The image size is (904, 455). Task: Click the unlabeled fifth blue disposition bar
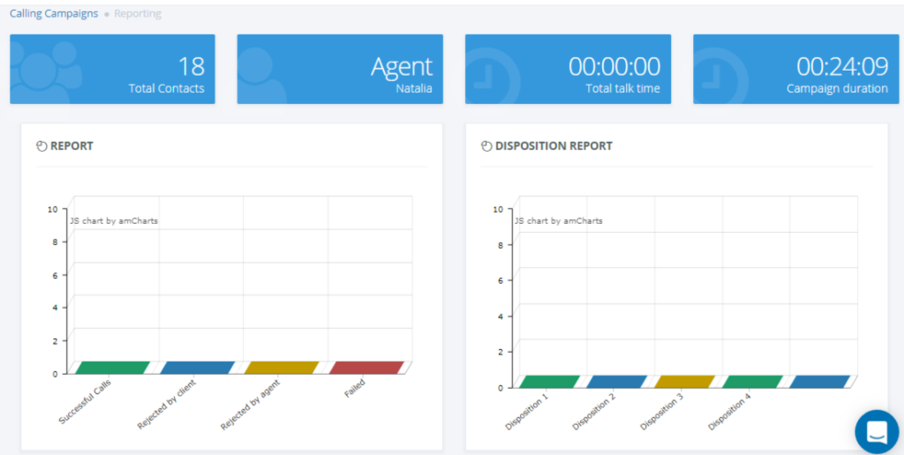point(820,381)
